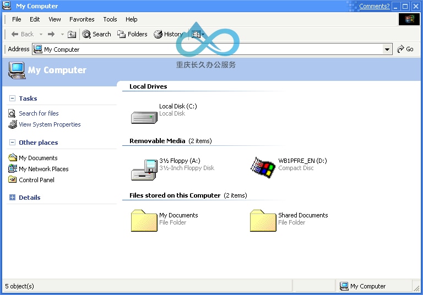
Task: Click the Back arrow toolbar button
Action: (23, 34)
